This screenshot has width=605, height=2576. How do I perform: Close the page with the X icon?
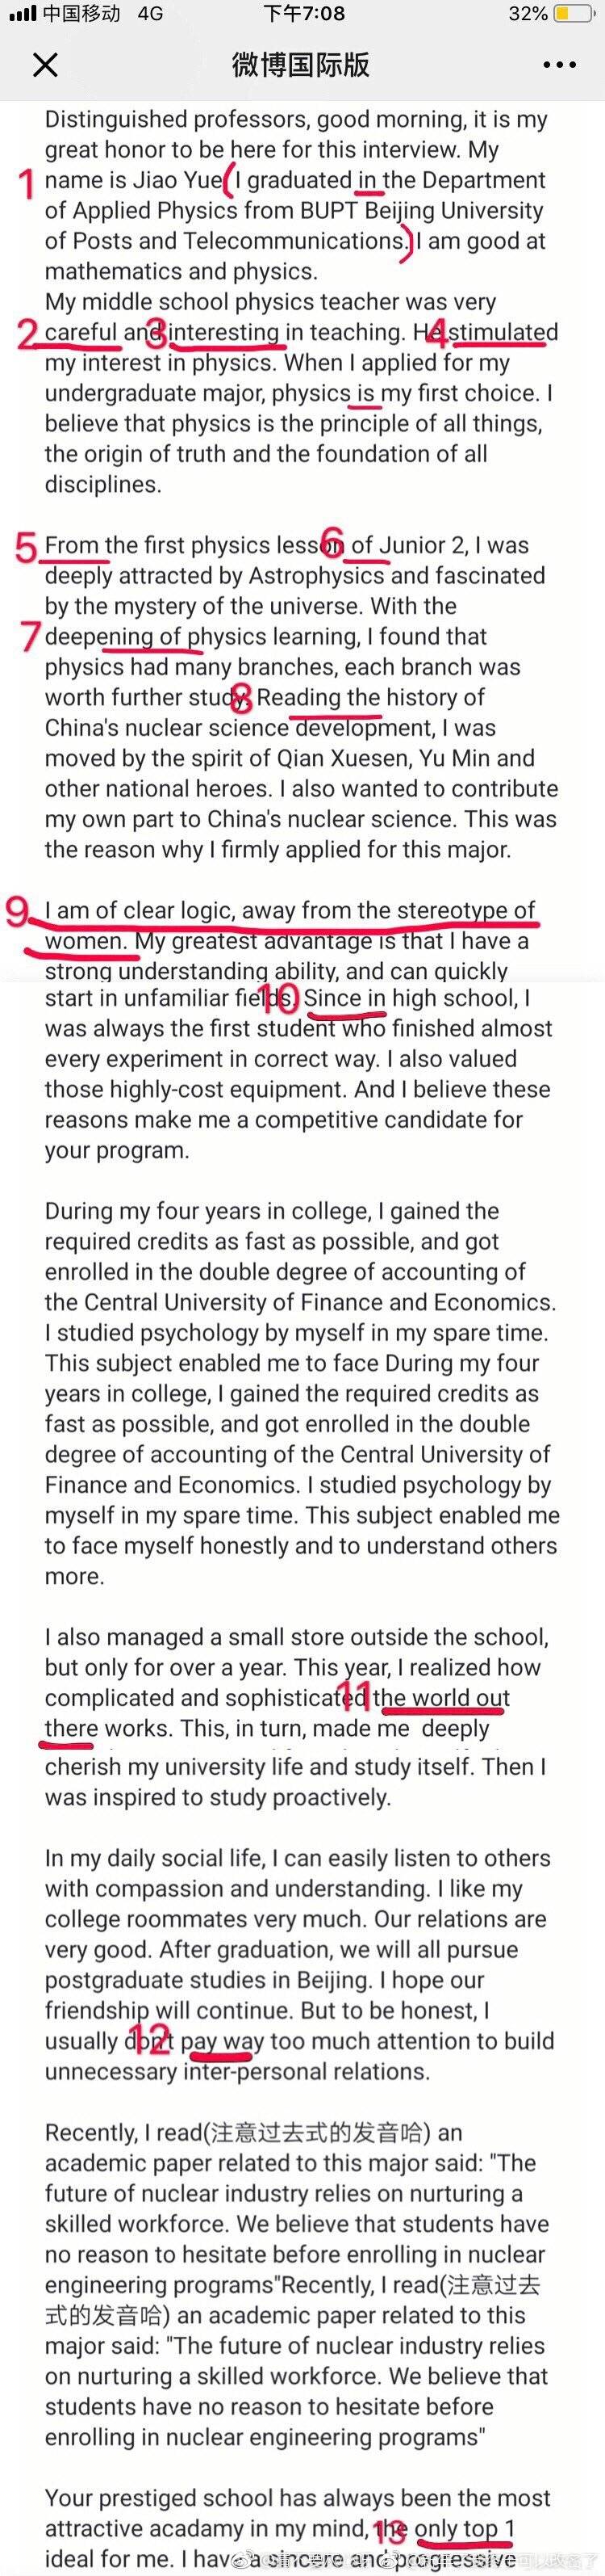(46, 65)
